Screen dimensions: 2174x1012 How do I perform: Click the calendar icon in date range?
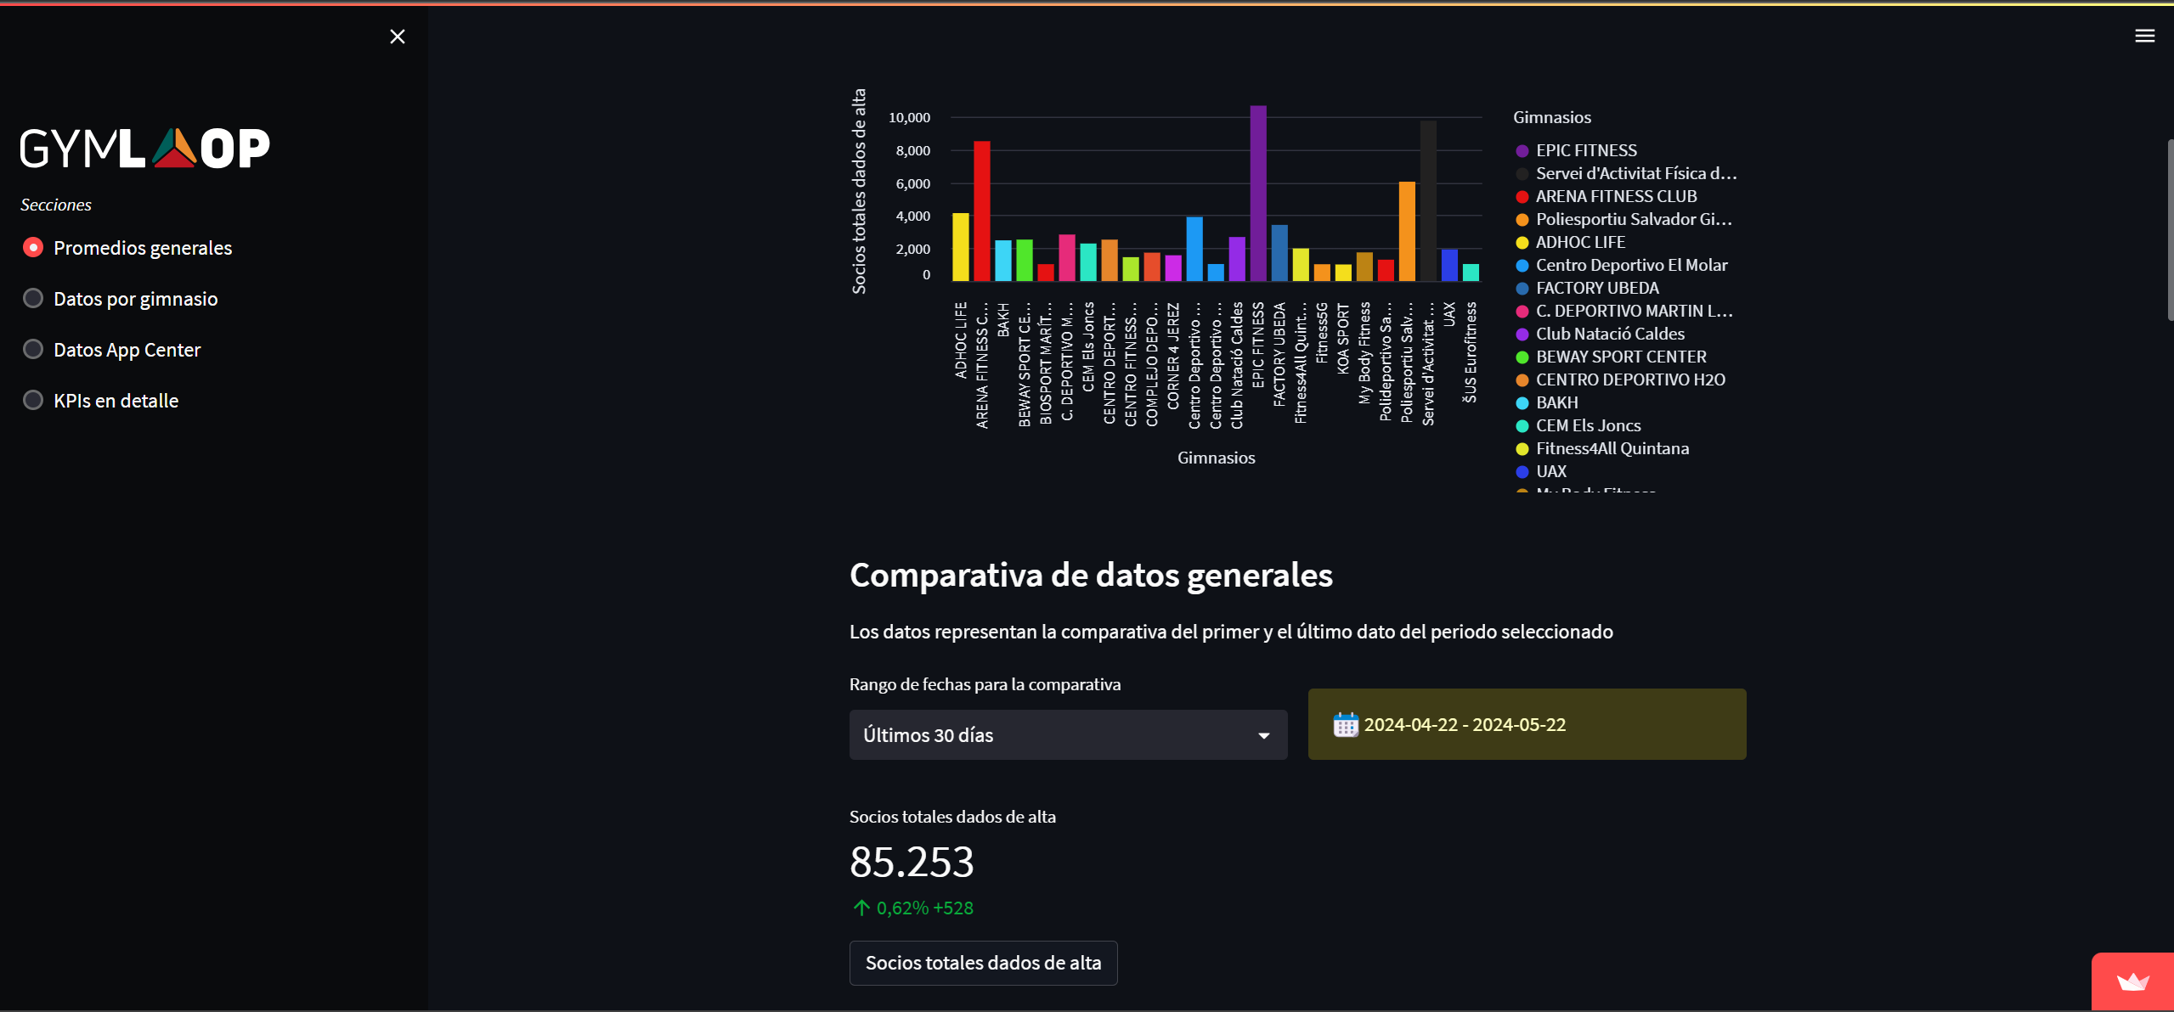1345,725
